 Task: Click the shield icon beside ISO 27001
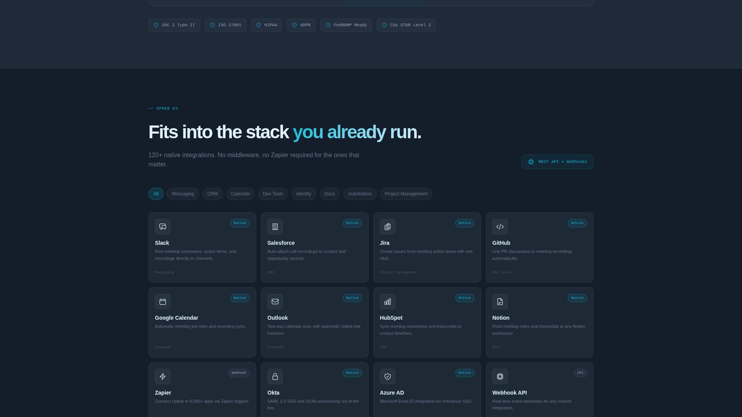tap(213, 25)
